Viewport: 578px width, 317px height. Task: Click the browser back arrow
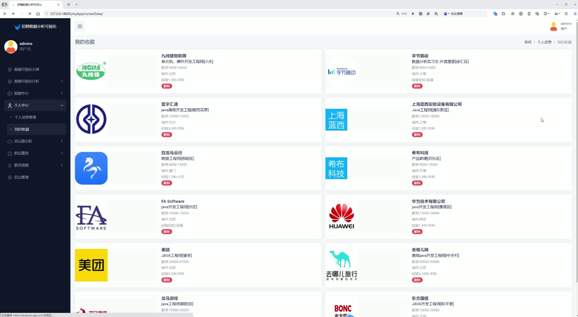(13, 14)
